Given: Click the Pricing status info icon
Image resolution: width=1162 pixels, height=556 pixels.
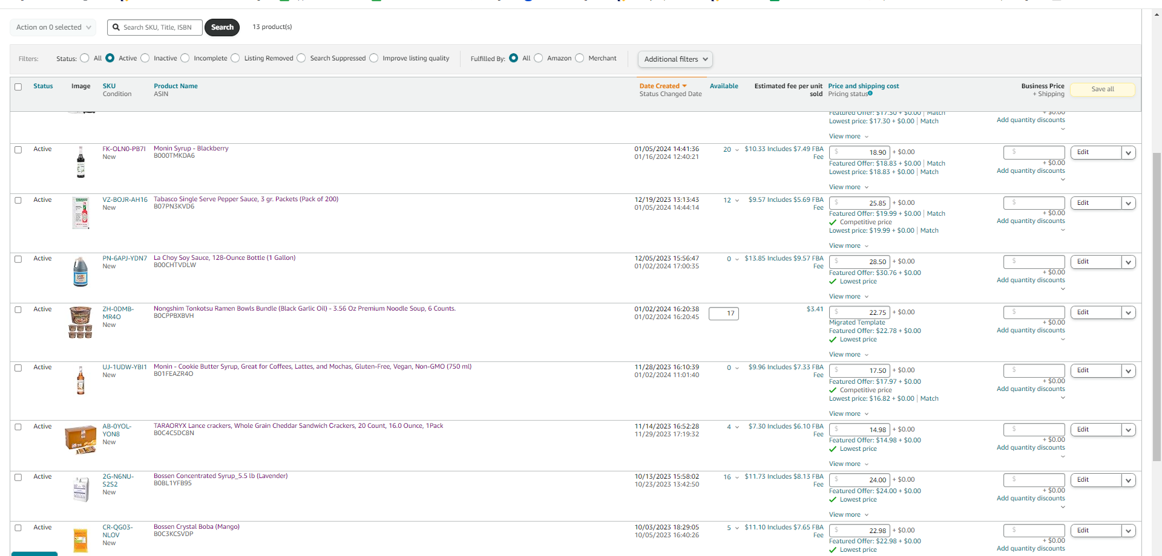Looking at the screenshot, I should (x=870, y=93).
